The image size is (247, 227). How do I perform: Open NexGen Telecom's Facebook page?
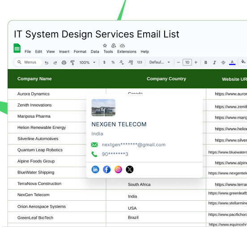[107, 169]
